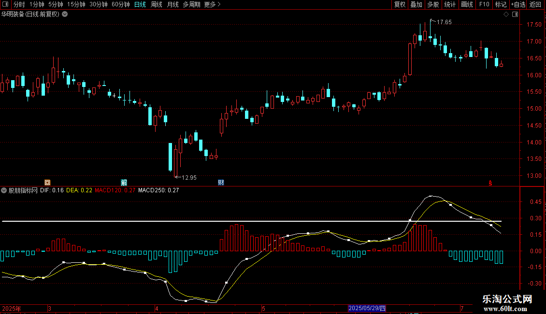This screenshot has height=314, width=546.
Task: Click the 2025/05/29/四 date marker
Action: (367, 308)
